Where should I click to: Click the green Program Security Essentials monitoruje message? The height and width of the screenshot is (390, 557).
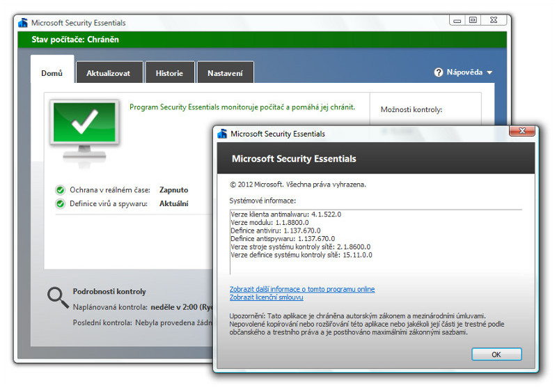tap(242, 107)
